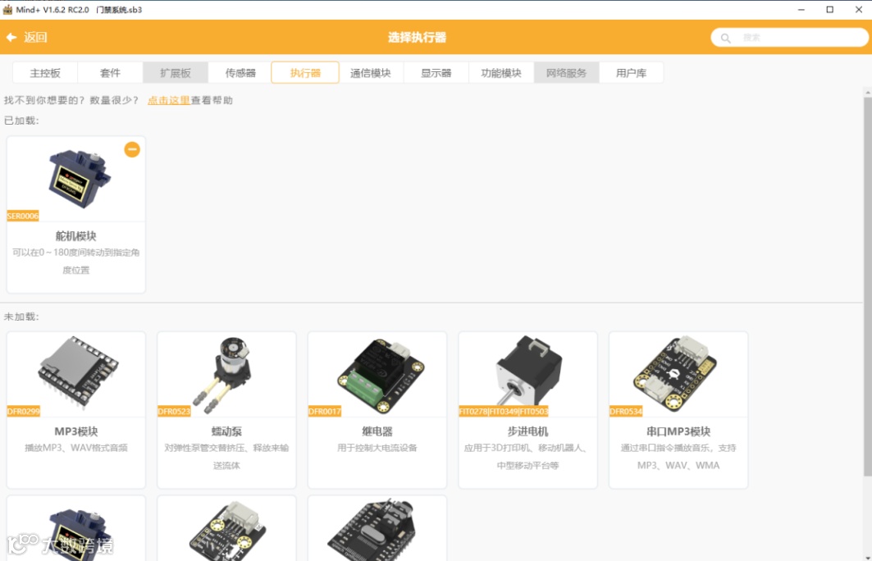This screenshot has width=872, height=561.
Task: Click the 蠕动泵 title
Action: point(226,431)
